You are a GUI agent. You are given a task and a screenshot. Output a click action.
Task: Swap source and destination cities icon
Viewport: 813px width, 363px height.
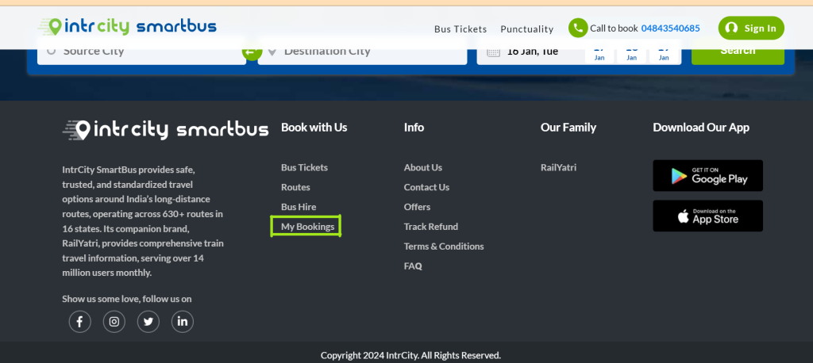[252, 52]
